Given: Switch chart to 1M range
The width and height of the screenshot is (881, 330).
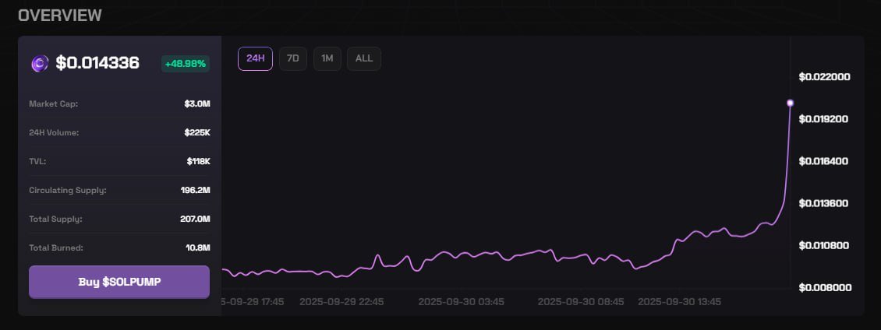Looking at the screenshot, I should (x=327, y=58).
